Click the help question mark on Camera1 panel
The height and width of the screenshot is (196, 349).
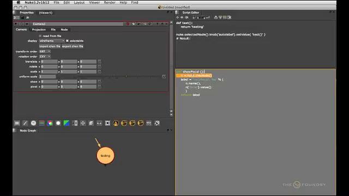point(157,24)
